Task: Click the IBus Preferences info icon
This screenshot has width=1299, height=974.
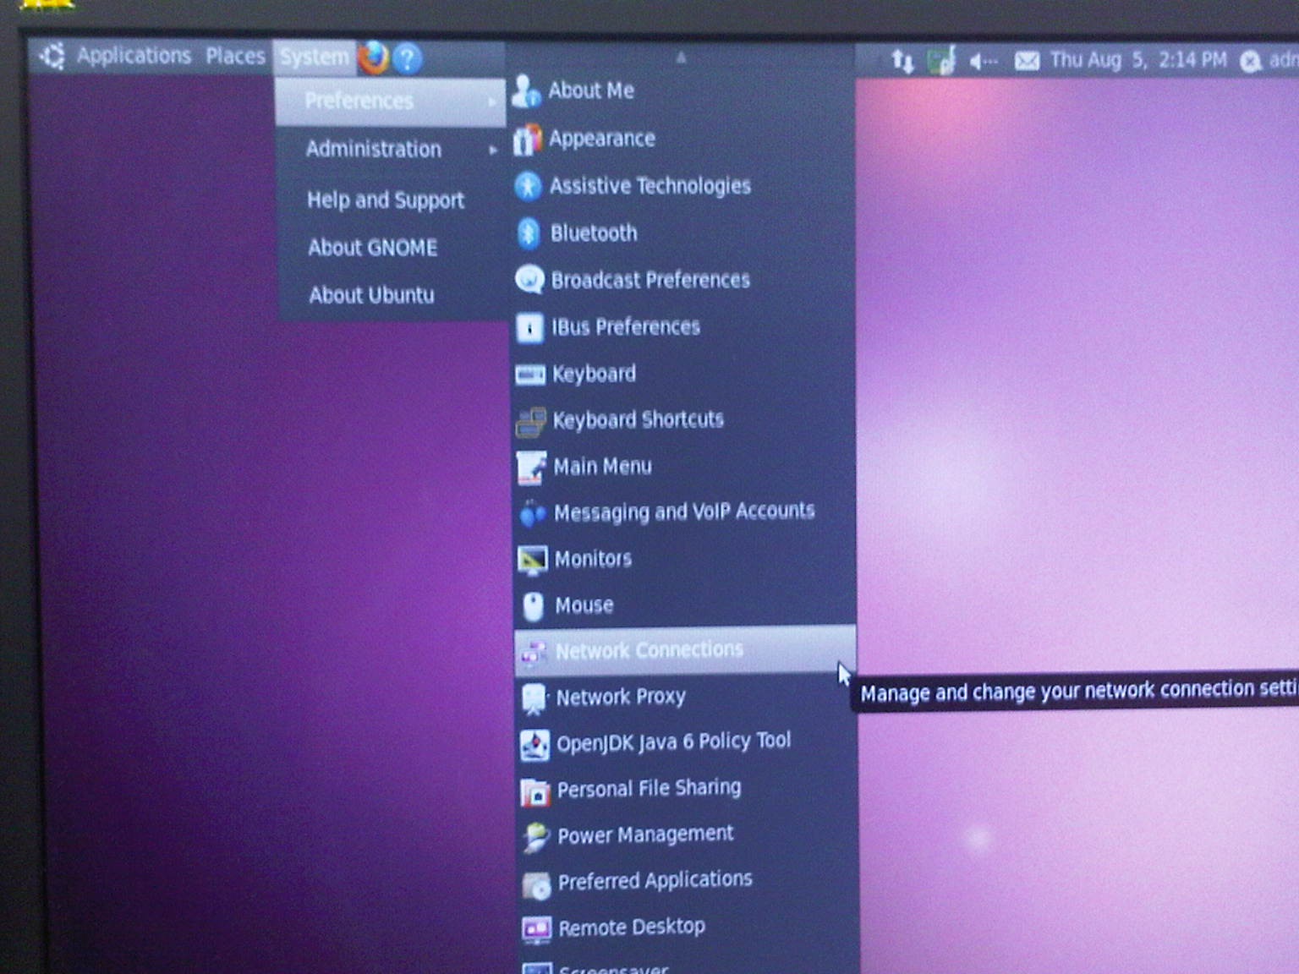Action: (529, 327)
